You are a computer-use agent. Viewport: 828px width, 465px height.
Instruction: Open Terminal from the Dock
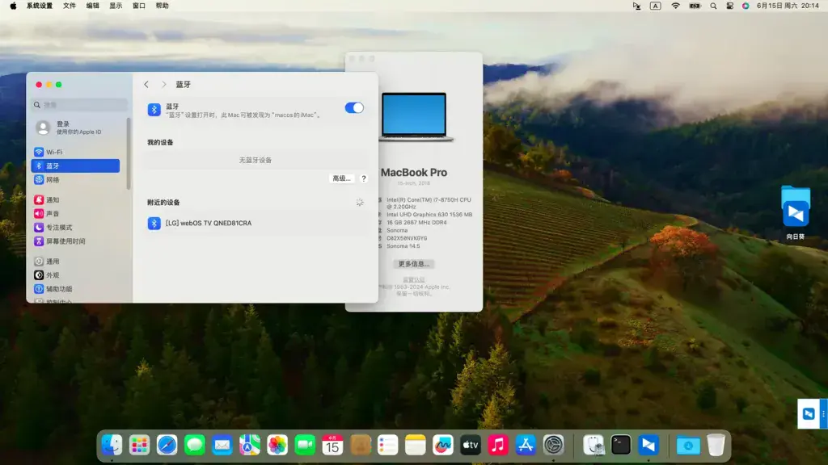coord(621,446)
